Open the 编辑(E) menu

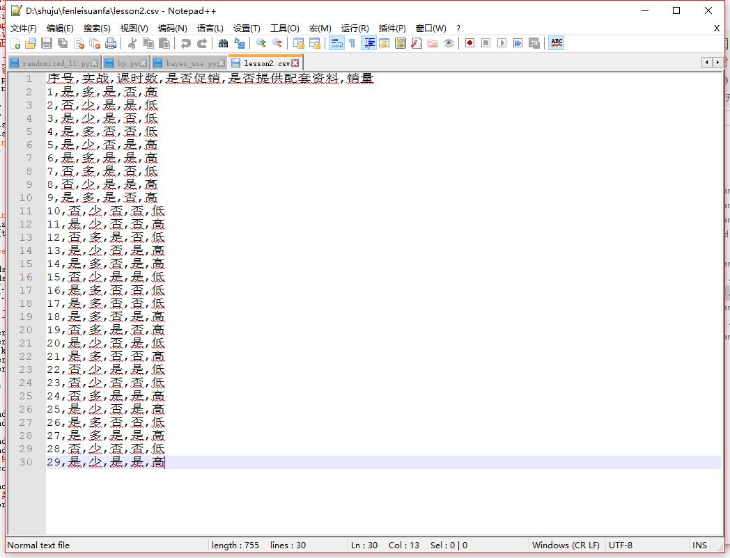click(x=60, y=29)
